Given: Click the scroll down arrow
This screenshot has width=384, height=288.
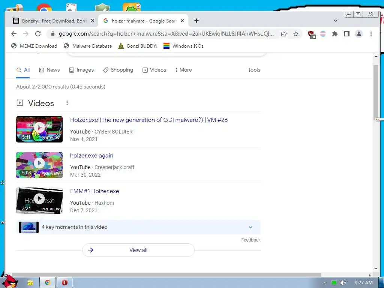Looking at the screenshot, I should (x=376, y=269).
